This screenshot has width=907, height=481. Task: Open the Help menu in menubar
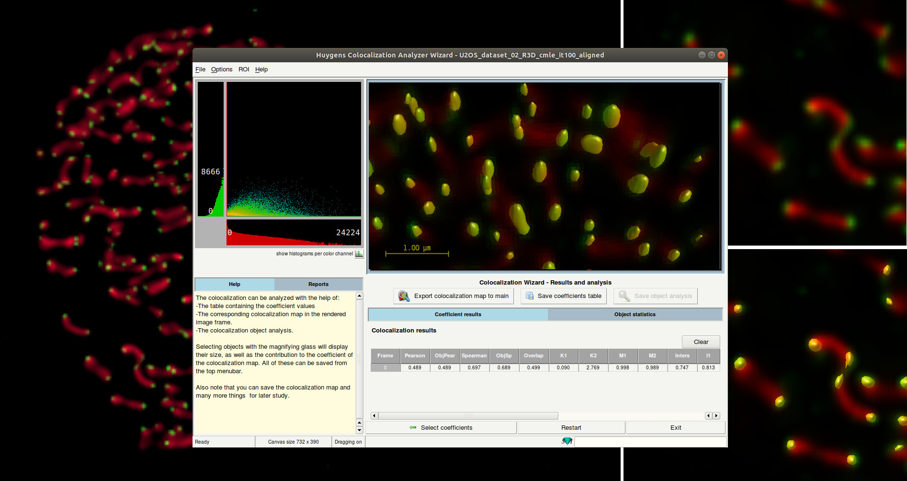(x=261, y=69)
